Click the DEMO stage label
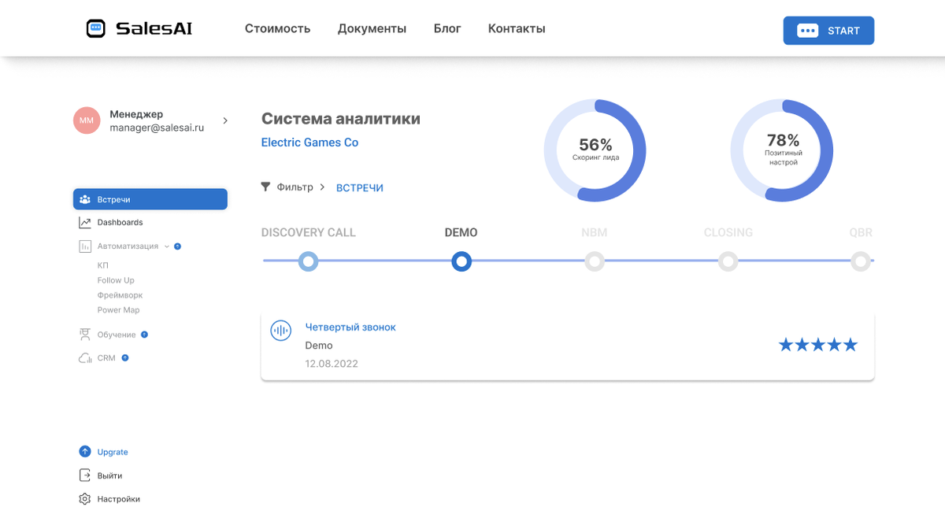The height and width of the screenshot is (518, 945). point(461,233)
